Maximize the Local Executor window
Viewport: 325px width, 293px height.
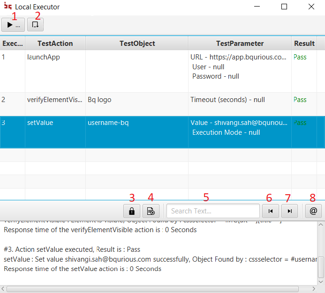(x=284, y=7)
